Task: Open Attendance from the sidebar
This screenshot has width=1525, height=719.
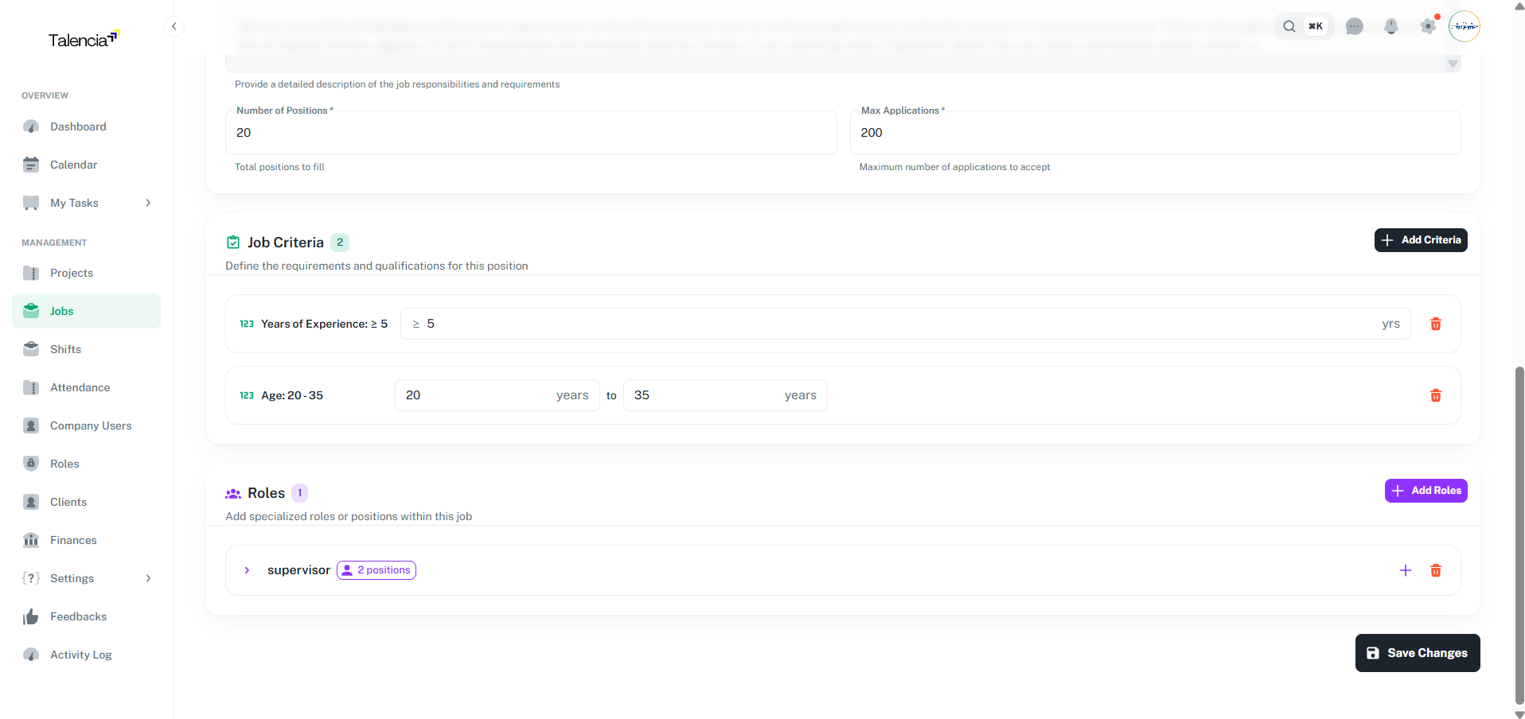Action: [x=80, y=387]
